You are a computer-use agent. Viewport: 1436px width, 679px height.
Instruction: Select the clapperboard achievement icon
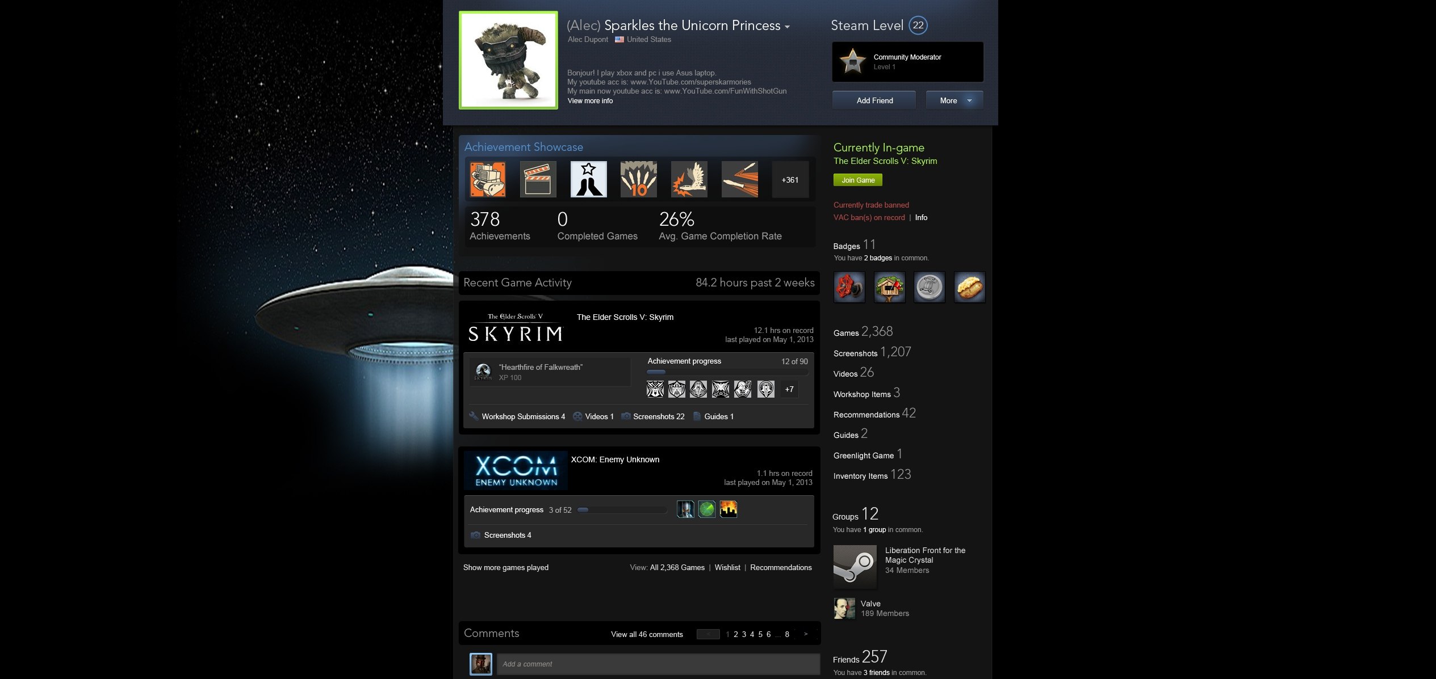coord(538,179)
